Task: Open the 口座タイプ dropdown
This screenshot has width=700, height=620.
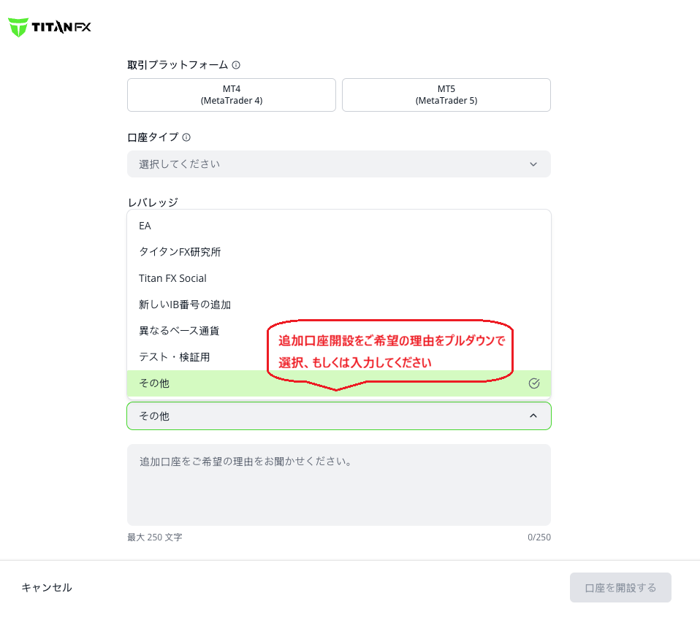Action: point(339,164)
